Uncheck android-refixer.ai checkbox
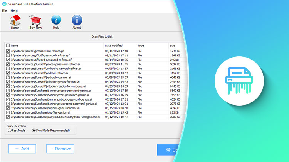This screenshot has width=289, height=162. (x=8, y=73)
